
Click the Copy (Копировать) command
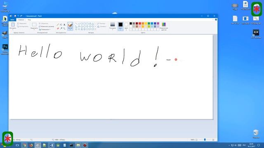23,26
